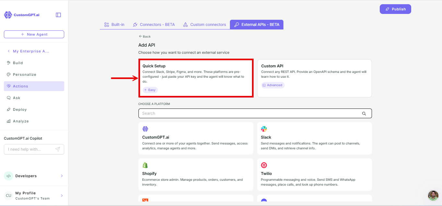Click the Developers code icon
Screen dimensions: 442x206
[8, 176]
